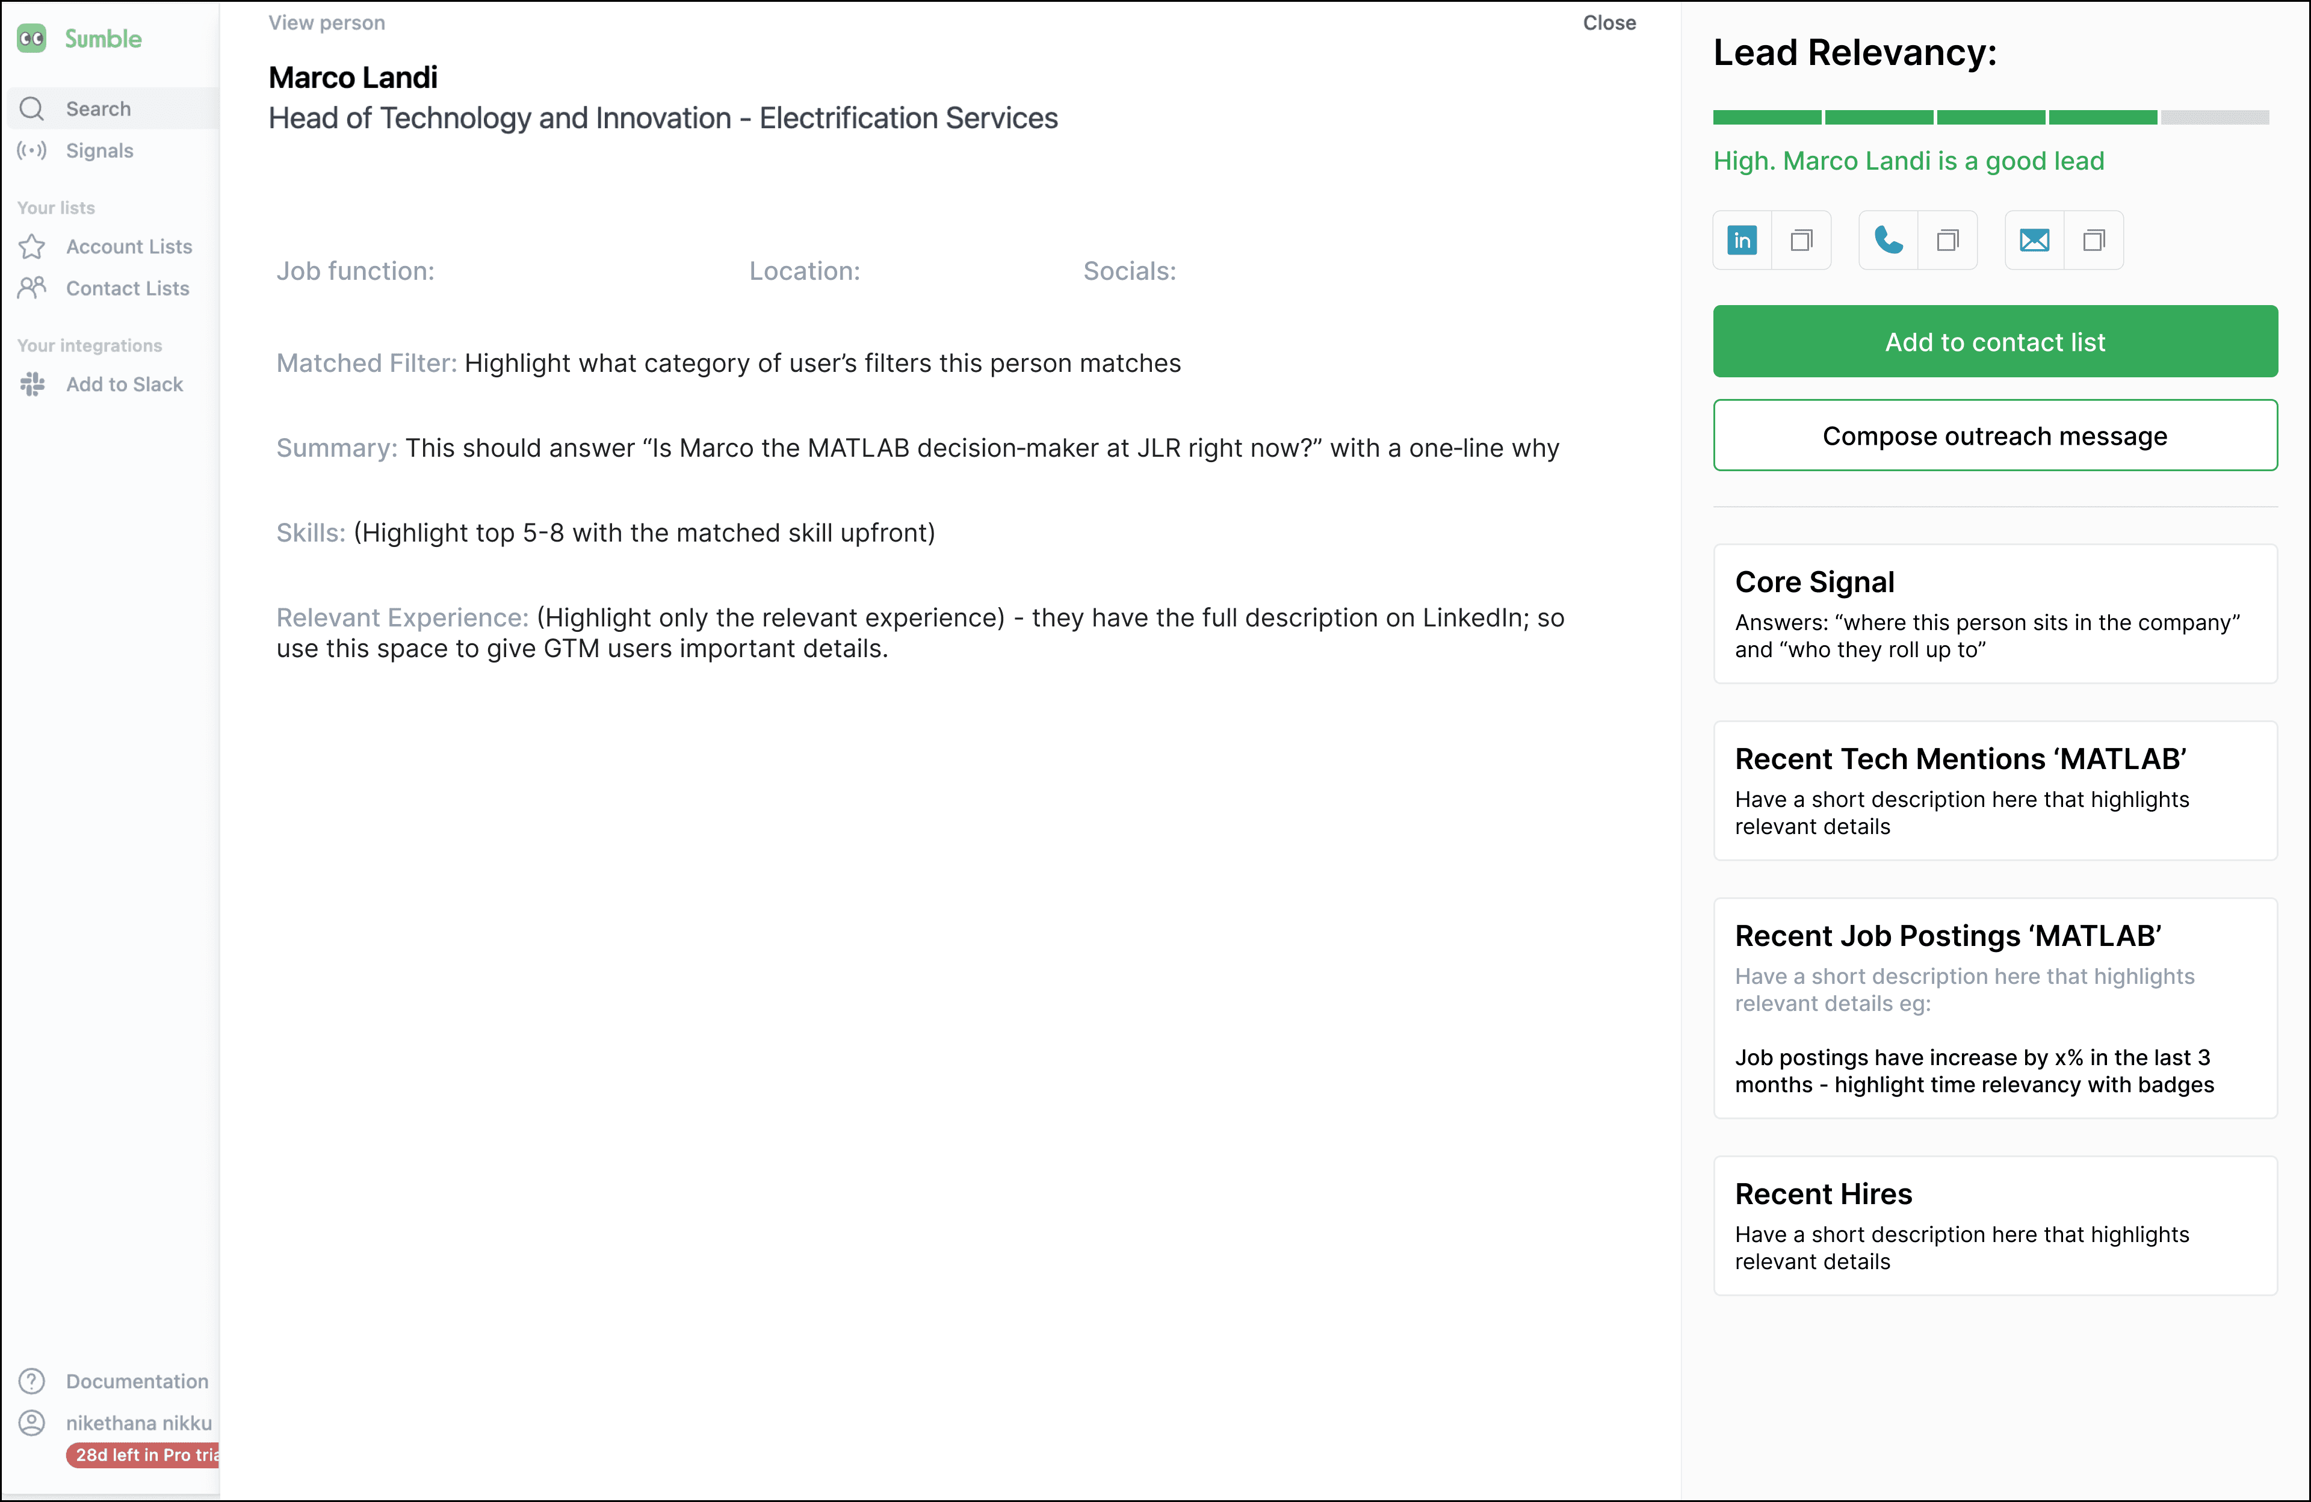This screenshot has height=1502, width=2311.
Task: Copy the phone number via copy icon
Action: 1947,240
